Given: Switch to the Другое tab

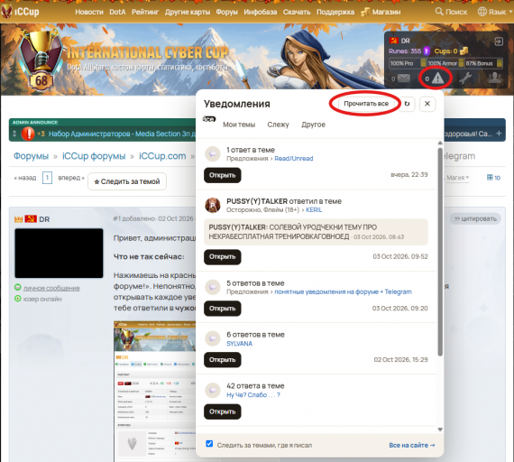Looking at the screenshot, I should coord(314,125).
